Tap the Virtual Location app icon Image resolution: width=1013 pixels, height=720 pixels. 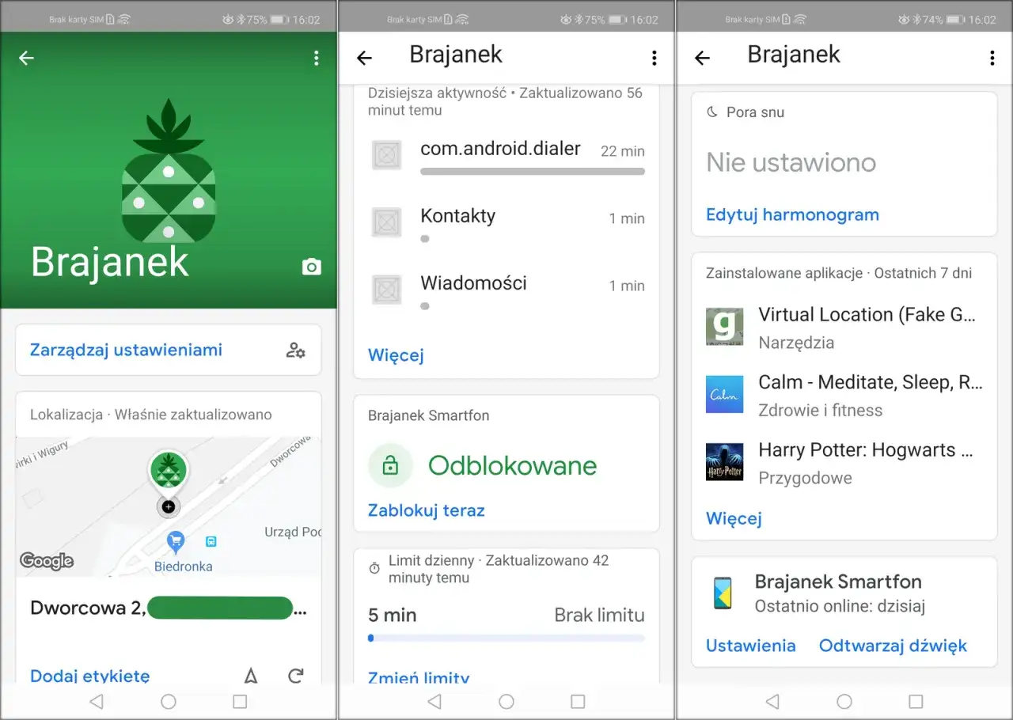[724, 327]
